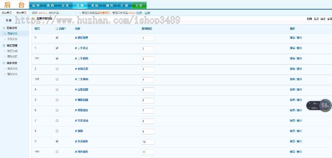Click 删除 link for the 二手转让 row
The height and width of the screenshot is (158, 332).
[300, 48]
